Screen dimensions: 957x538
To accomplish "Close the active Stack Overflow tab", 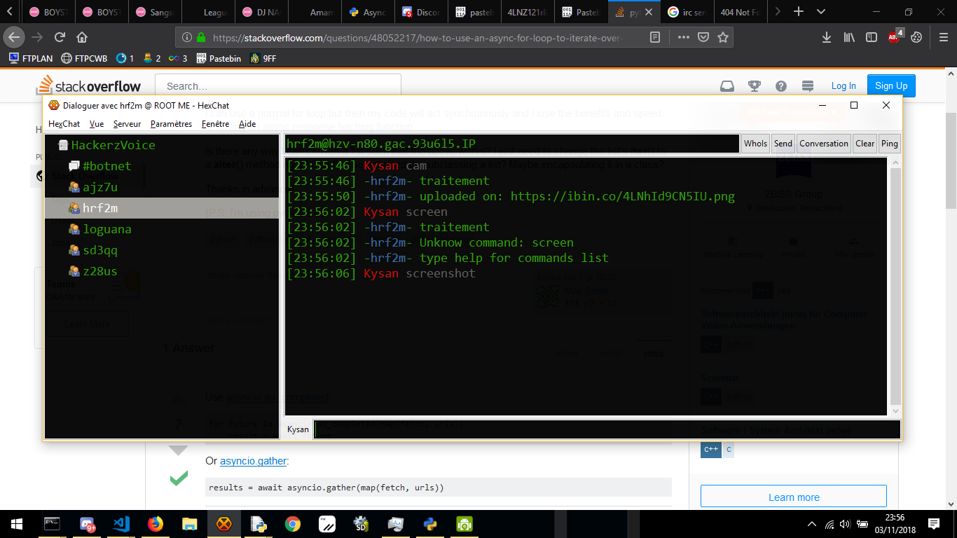I will click(649, 12).
